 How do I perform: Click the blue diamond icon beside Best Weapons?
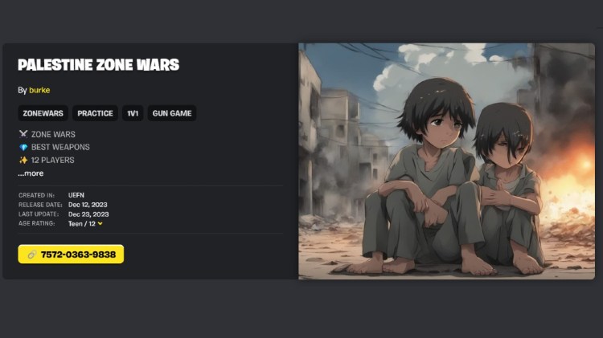(x=23, y=147)
